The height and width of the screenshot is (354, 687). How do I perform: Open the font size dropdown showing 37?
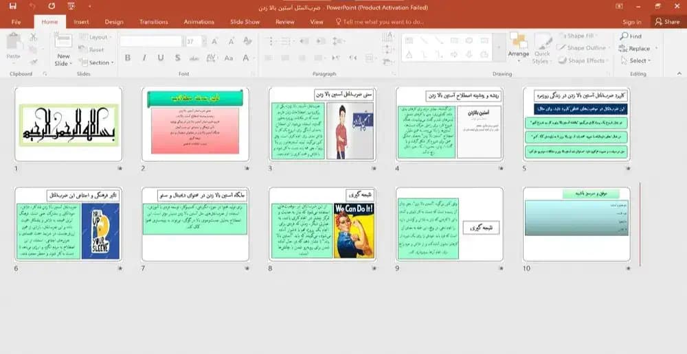pyautogui.click(x=204, y=42)
